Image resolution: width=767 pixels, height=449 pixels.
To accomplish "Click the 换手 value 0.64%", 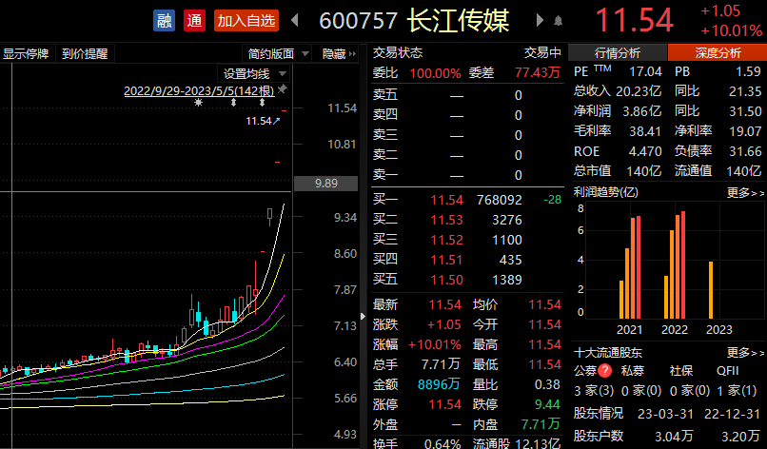I will click(x=442, y=443).
